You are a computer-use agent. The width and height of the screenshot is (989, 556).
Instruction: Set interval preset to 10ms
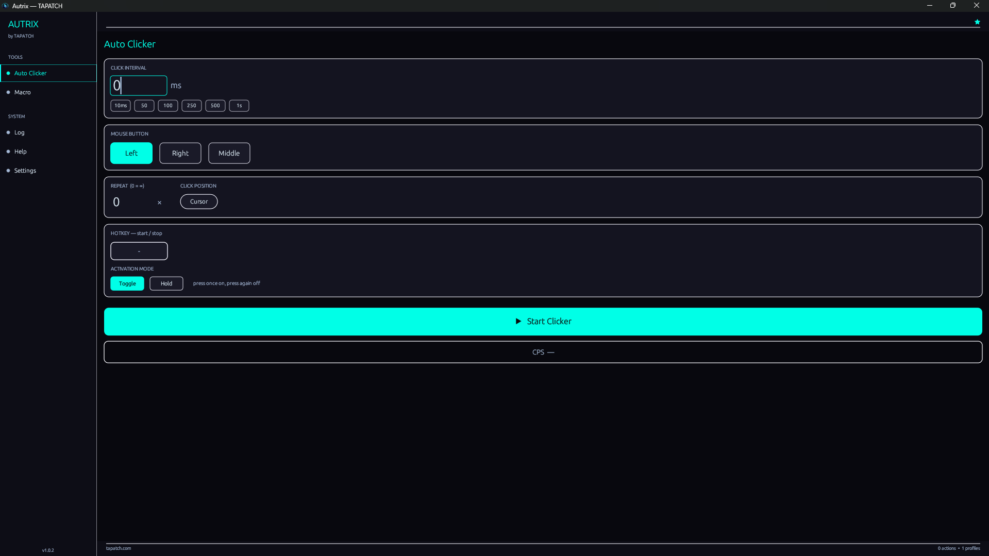121,106
